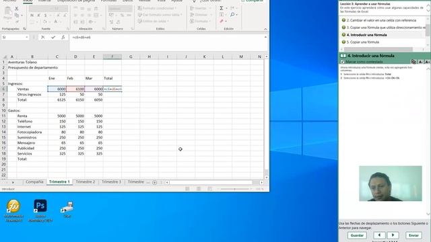Select cell C6 with value 6000

(57, 89)
